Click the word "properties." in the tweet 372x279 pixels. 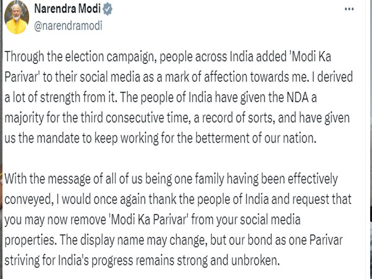tap(30, 241)
